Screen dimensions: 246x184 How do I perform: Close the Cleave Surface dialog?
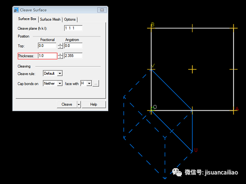point(102,10)
